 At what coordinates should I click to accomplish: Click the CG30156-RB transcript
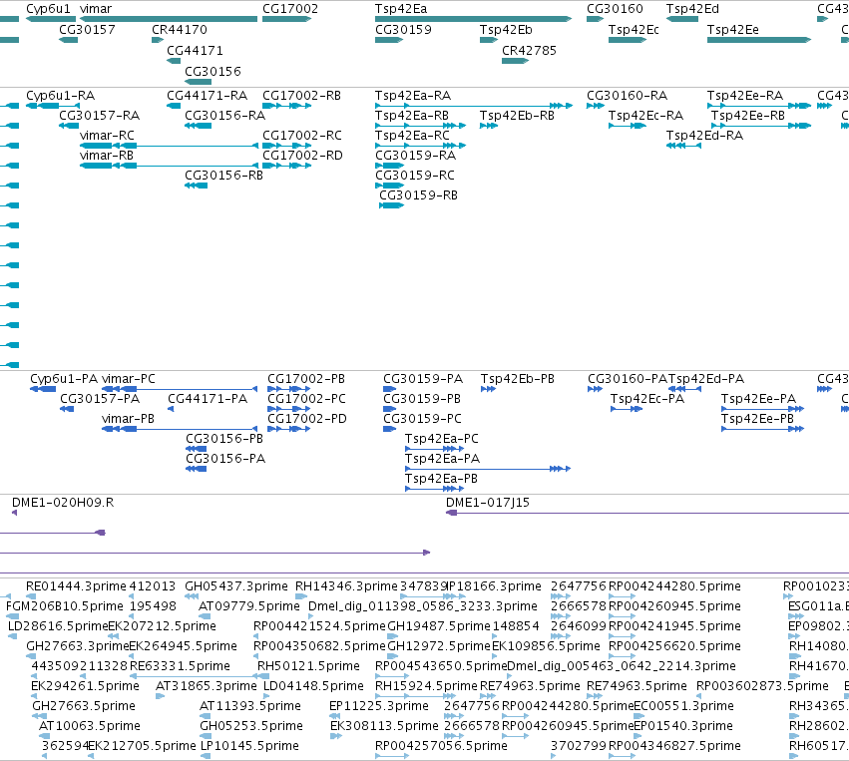(x=196, y=186)
